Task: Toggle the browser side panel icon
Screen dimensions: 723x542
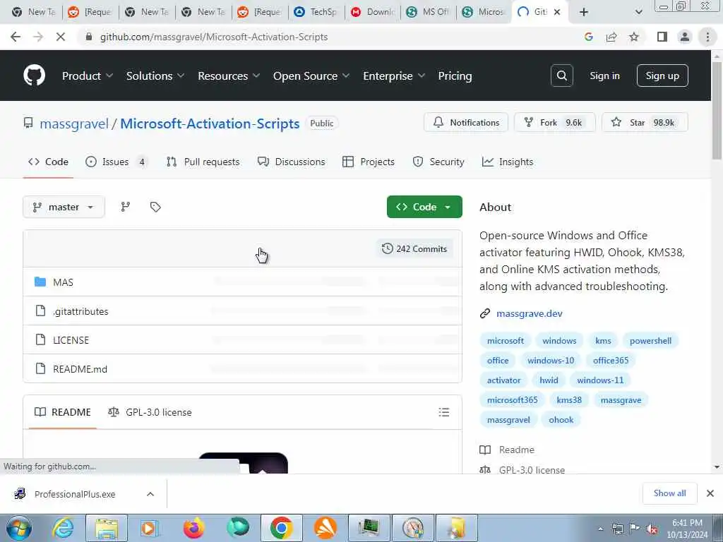Action: coord(662,37)
